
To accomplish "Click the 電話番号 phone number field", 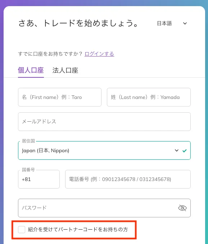I will point(128,179).
